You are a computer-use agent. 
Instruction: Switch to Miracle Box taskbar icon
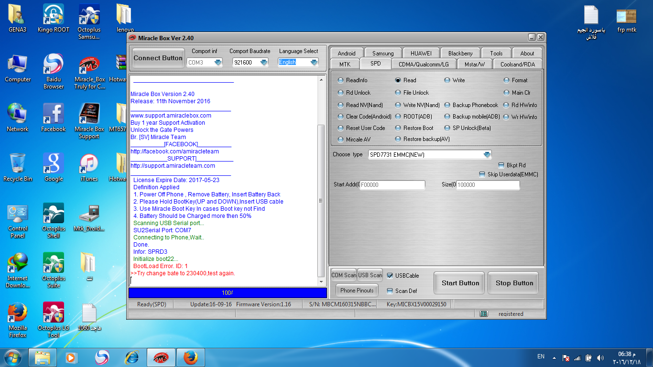pyautogui.click(x=161, y=357)
